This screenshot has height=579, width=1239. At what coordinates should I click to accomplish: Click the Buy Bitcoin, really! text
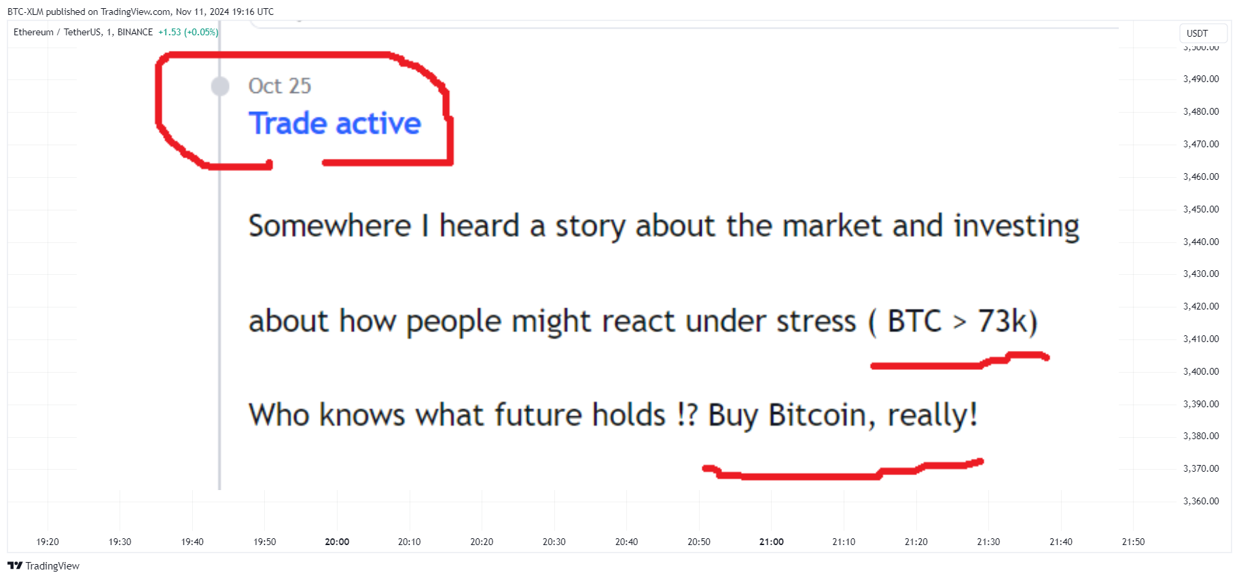coord(842,415)
